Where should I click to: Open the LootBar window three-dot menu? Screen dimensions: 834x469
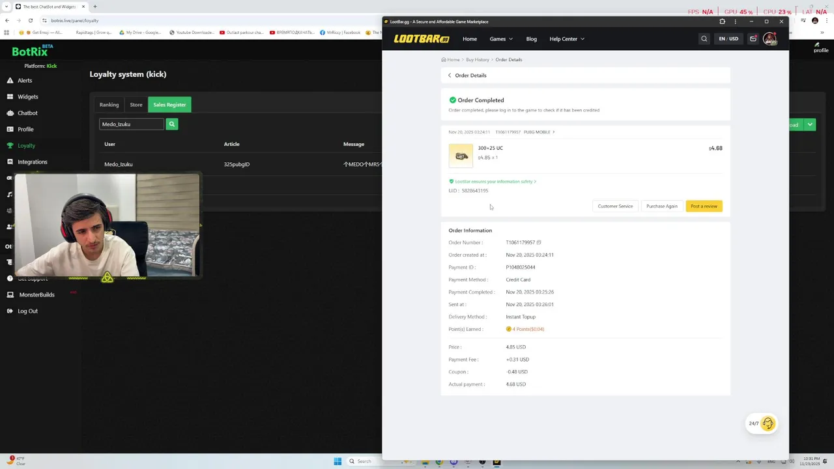(736, 21)
